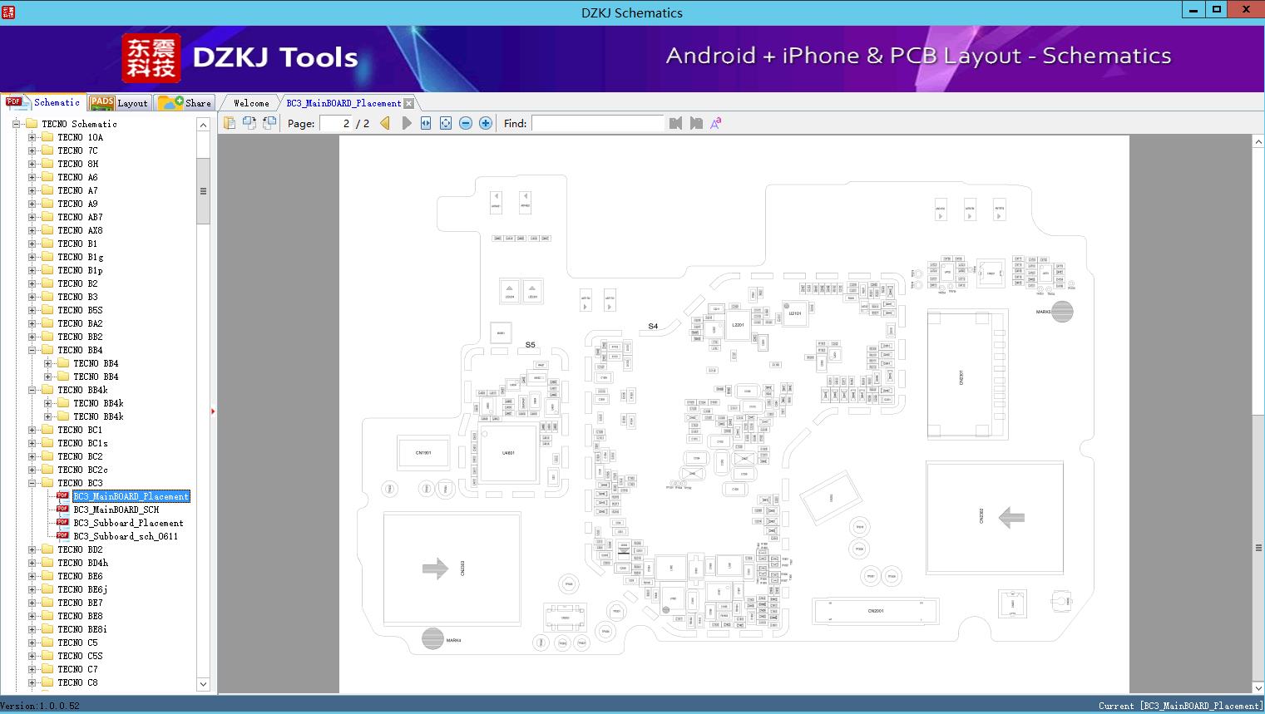Viewport: 1265px width, 714px height.
Task: Go to the previous page
Action: [385, 123]
